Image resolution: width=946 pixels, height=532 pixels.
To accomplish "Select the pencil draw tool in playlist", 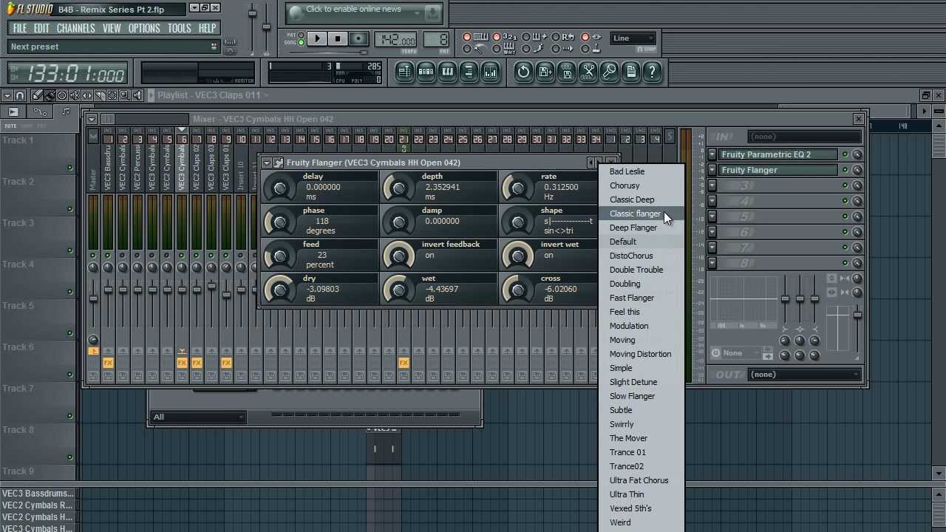I will point(38,95).
